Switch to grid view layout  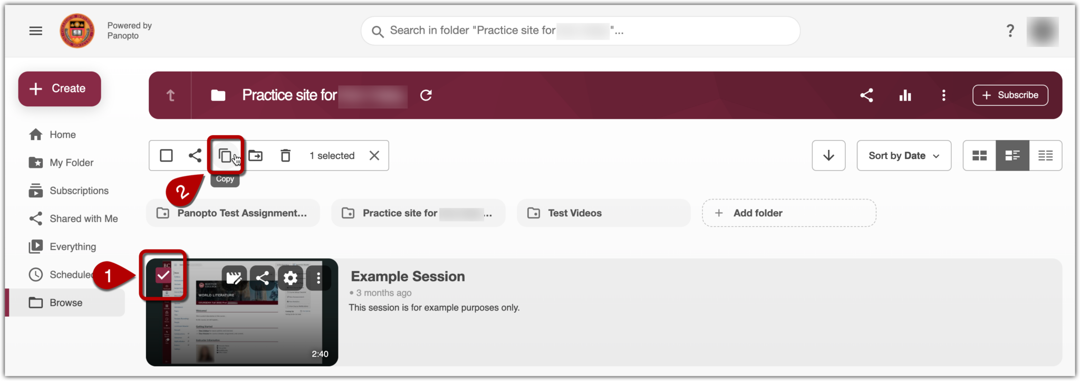point(979,156)
